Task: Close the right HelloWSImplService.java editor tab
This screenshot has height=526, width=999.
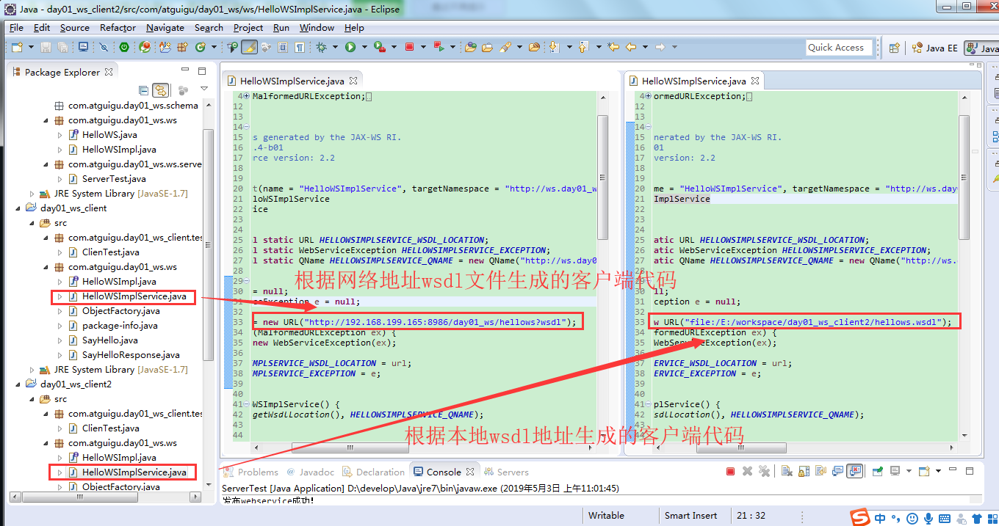Action: tap(755, 81)
